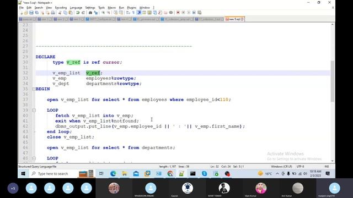This screenshot has width=353, height=198.
Task: Open the Tools menu
Action: pyautogui.click(x=101, y=8)
